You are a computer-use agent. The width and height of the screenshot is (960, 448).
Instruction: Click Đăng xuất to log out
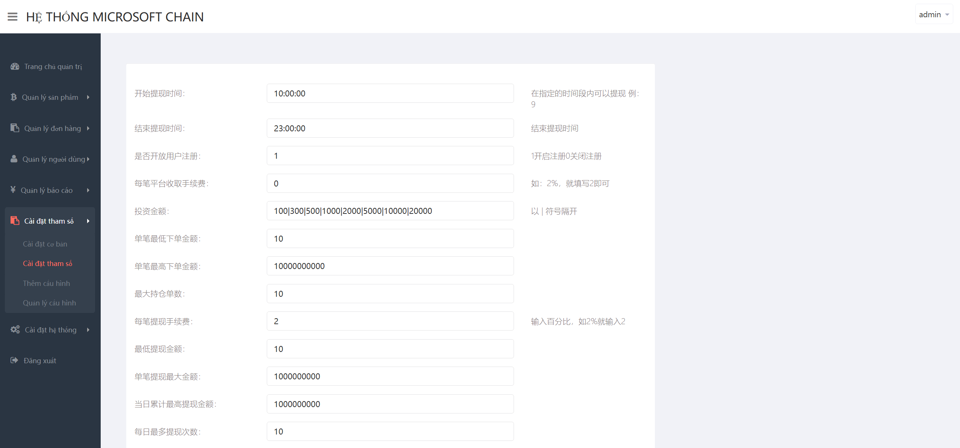(40, 360)
